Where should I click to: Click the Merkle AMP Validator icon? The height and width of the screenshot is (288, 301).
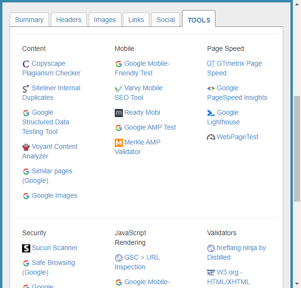coord(119,143)
